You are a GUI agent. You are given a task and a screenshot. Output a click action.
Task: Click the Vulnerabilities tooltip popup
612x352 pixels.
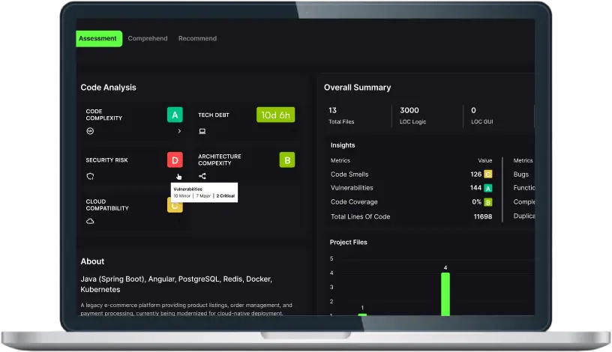(x=204, y=192)
